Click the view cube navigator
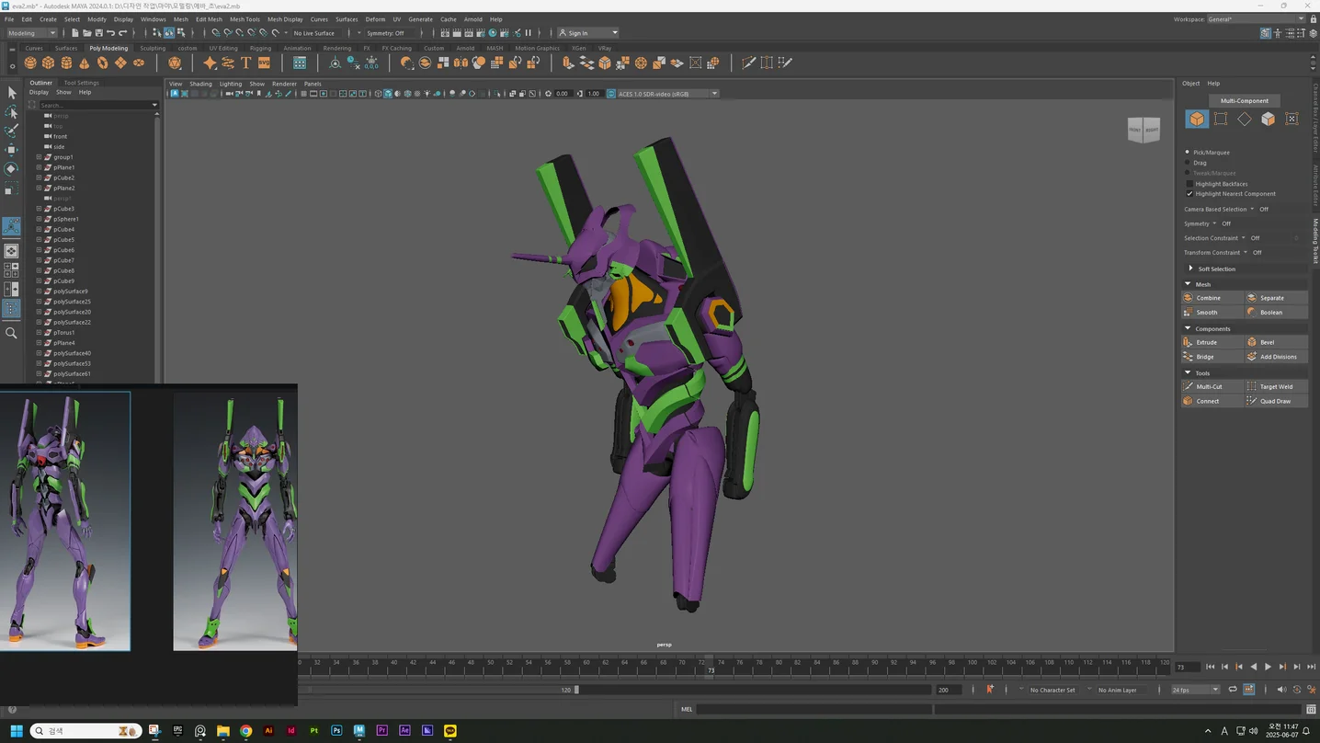 tap(1144, 130)
